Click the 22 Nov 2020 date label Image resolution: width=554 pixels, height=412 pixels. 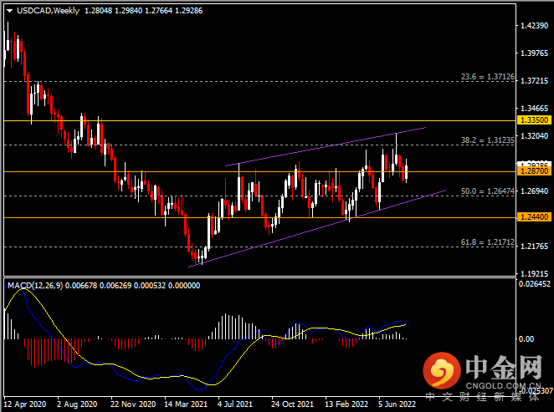[x=133, y=404]
